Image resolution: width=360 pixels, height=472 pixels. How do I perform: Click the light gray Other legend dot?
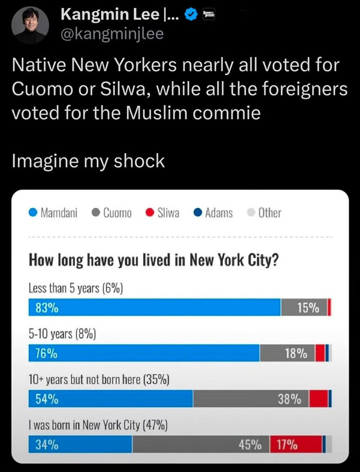pyautogui.click(x=250, y=213)
